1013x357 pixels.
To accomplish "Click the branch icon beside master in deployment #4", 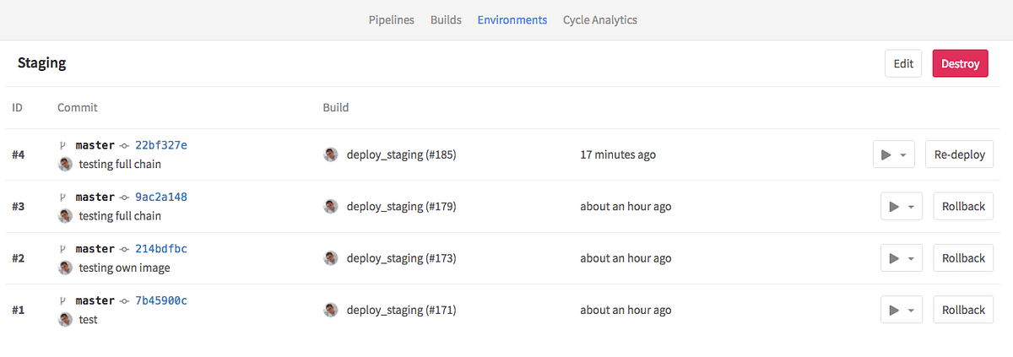I will pos(63,145).
